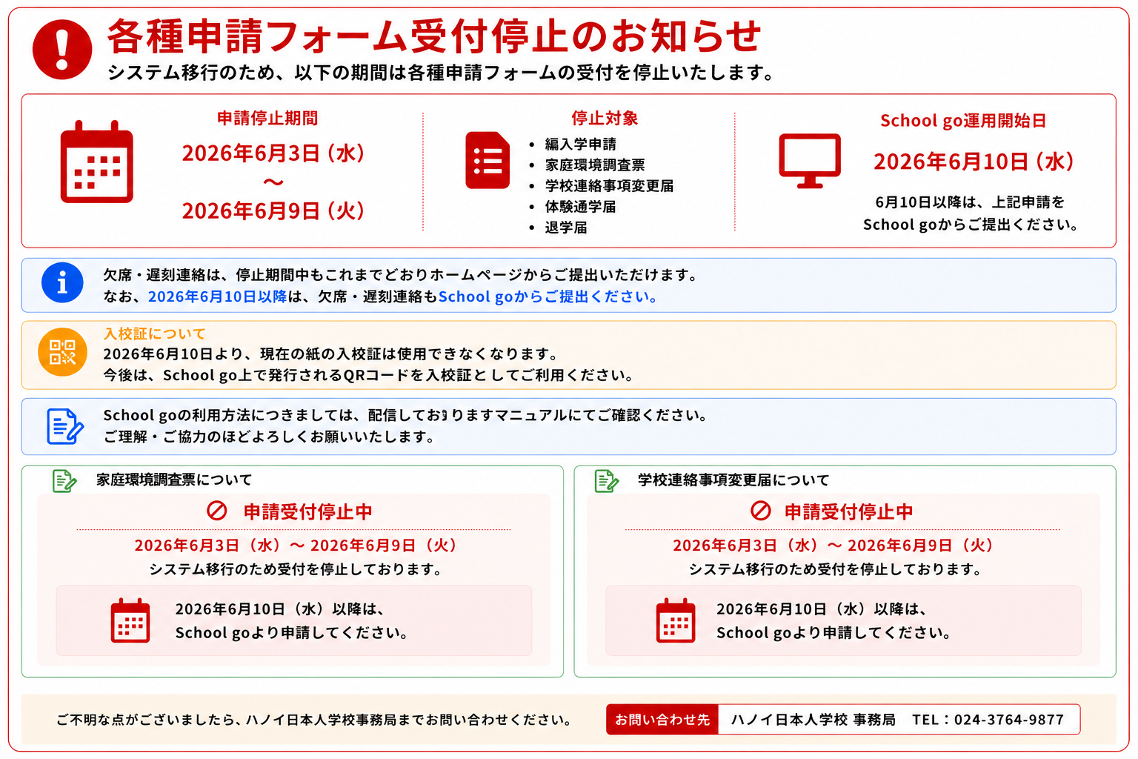1138x759 pixels.
Task: Click the 学校連絡事項変更届 list item
Action: click(609, 186)
